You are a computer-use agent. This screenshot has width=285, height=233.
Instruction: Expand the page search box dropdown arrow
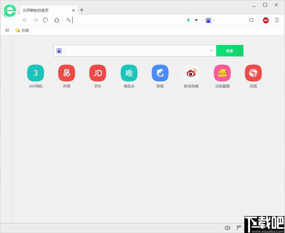[x=211, y=51]
